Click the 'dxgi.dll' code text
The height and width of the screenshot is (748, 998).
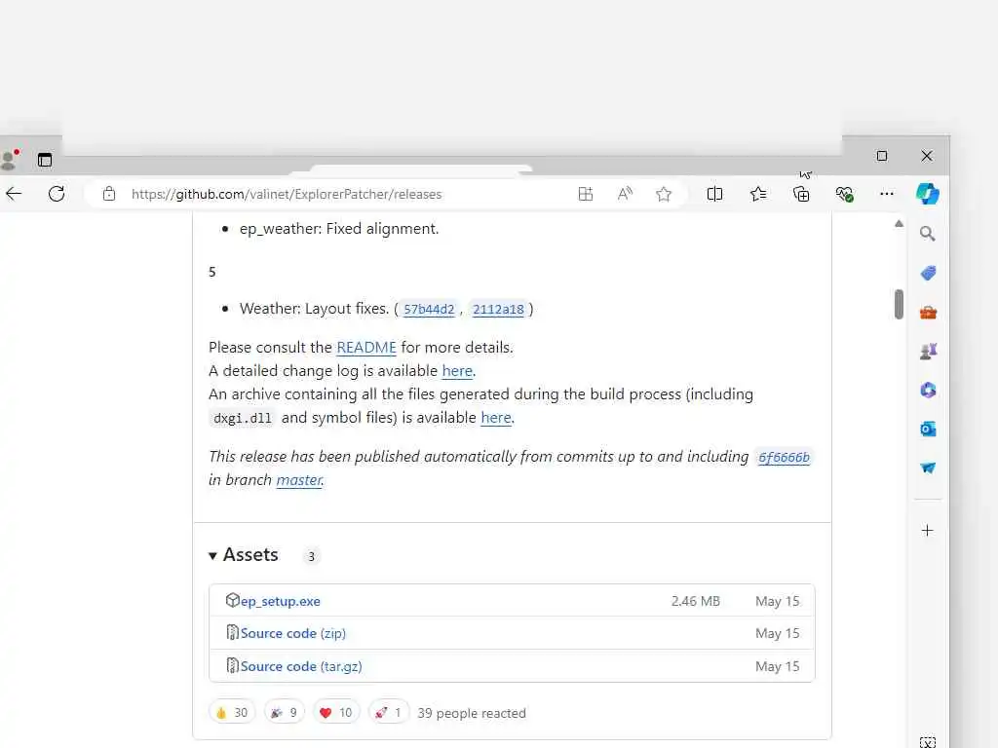tap(243, 419)
